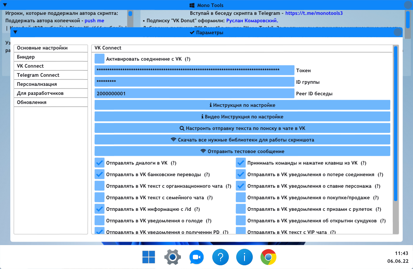Check уведомления об открытии сундуков
This screenshot has width=413, height=269.
[241, 221]
